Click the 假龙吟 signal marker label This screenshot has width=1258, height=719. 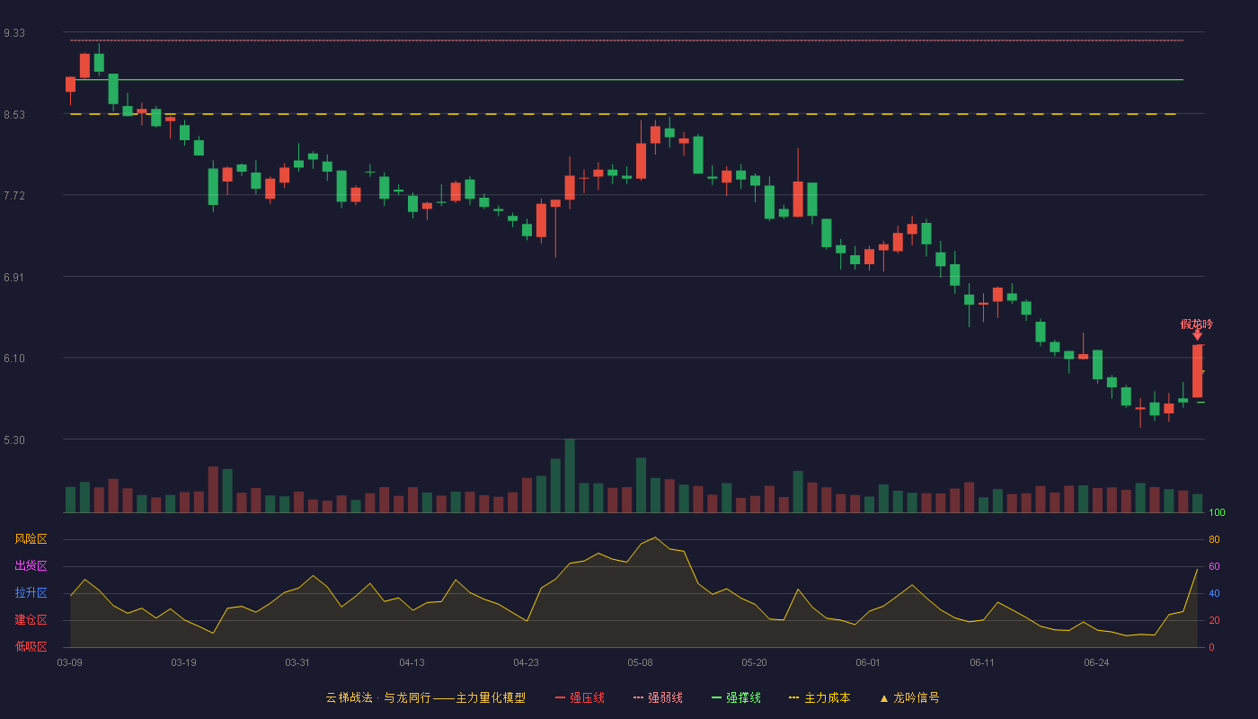pyautogui.click(x=1197, y=324)
